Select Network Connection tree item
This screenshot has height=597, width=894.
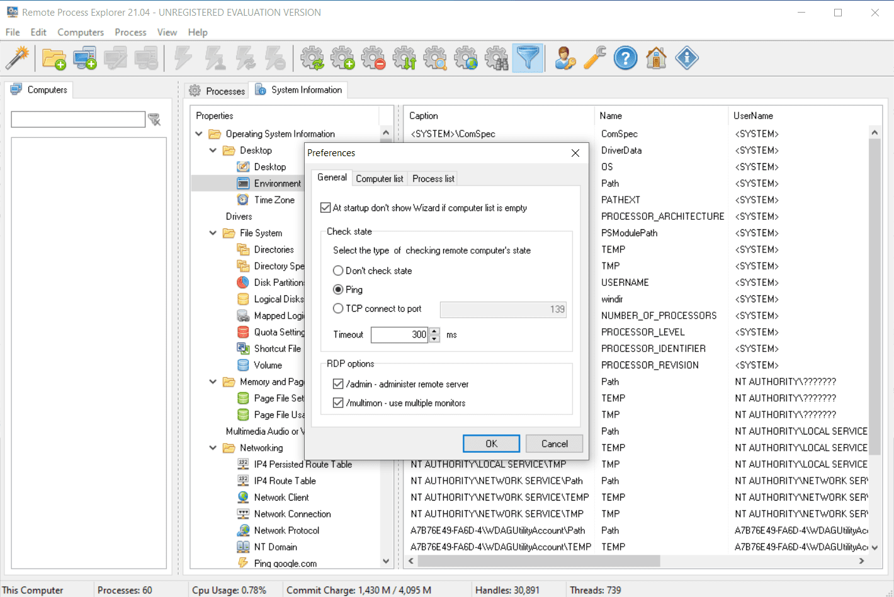292,514
